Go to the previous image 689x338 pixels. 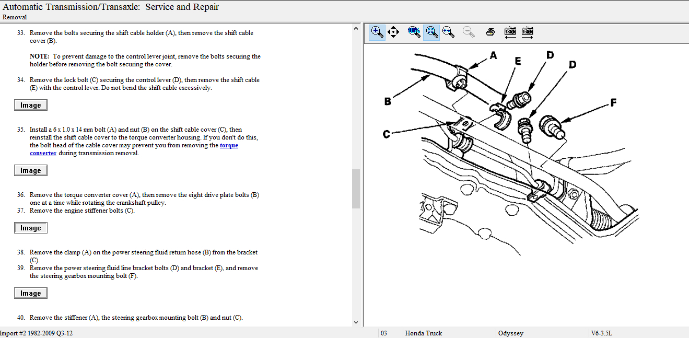point(510,32)
